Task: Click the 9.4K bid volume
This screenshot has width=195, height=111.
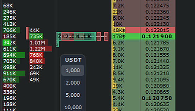Action: [x=126, y=80]
